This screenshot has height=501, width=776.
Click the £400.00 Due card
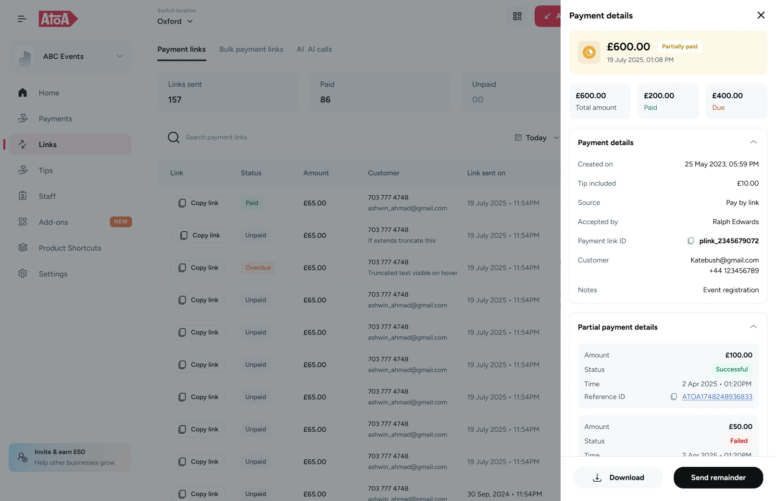click(737, 101)
